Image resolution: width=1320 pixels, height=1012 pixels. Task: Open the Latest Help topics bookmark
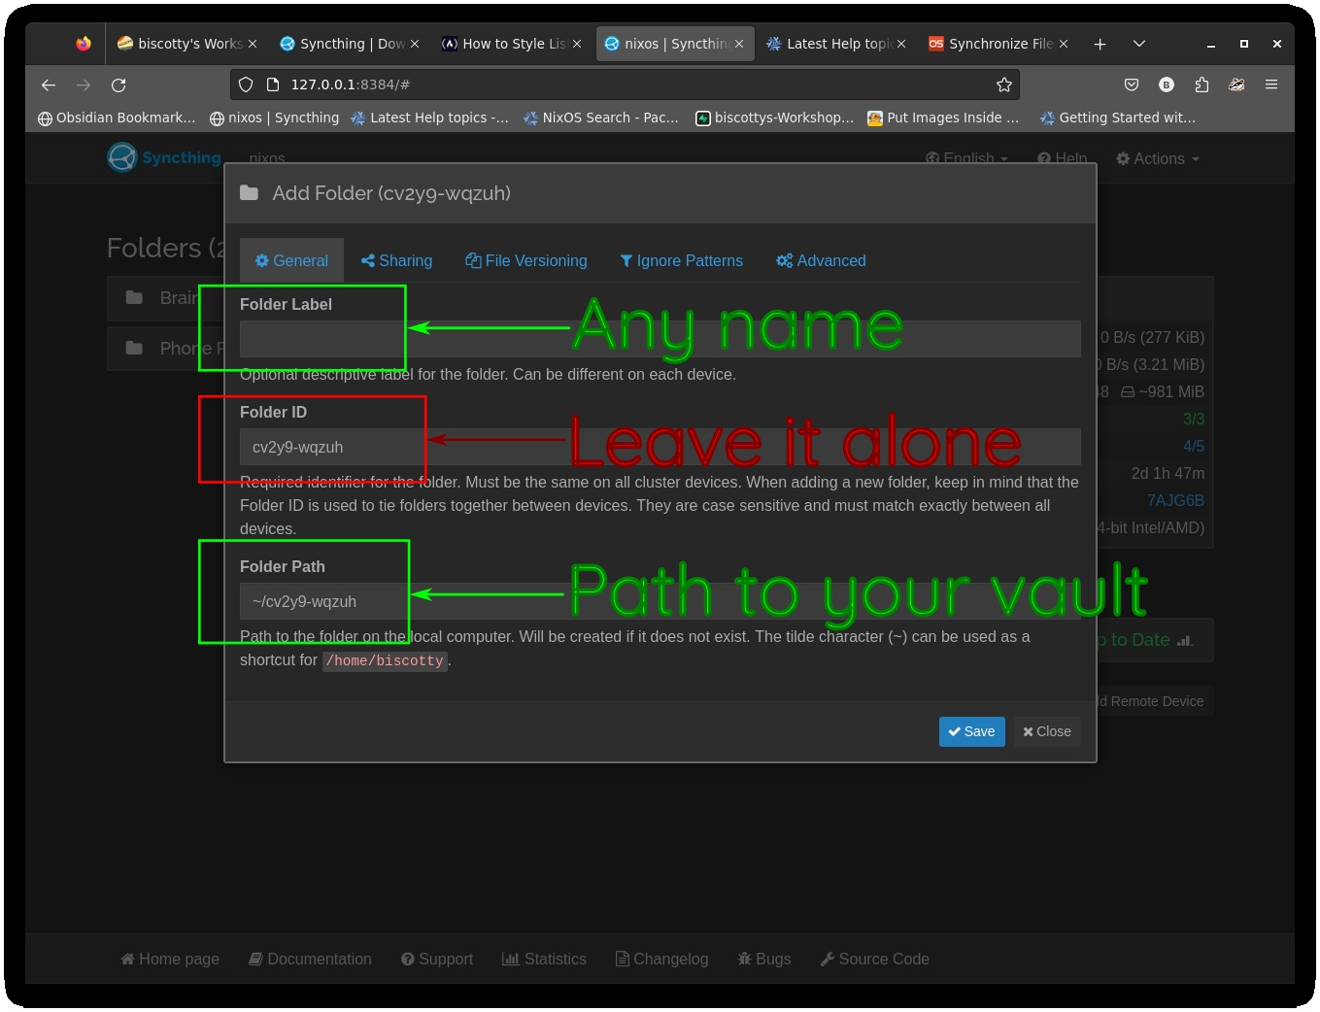[429, 118]
